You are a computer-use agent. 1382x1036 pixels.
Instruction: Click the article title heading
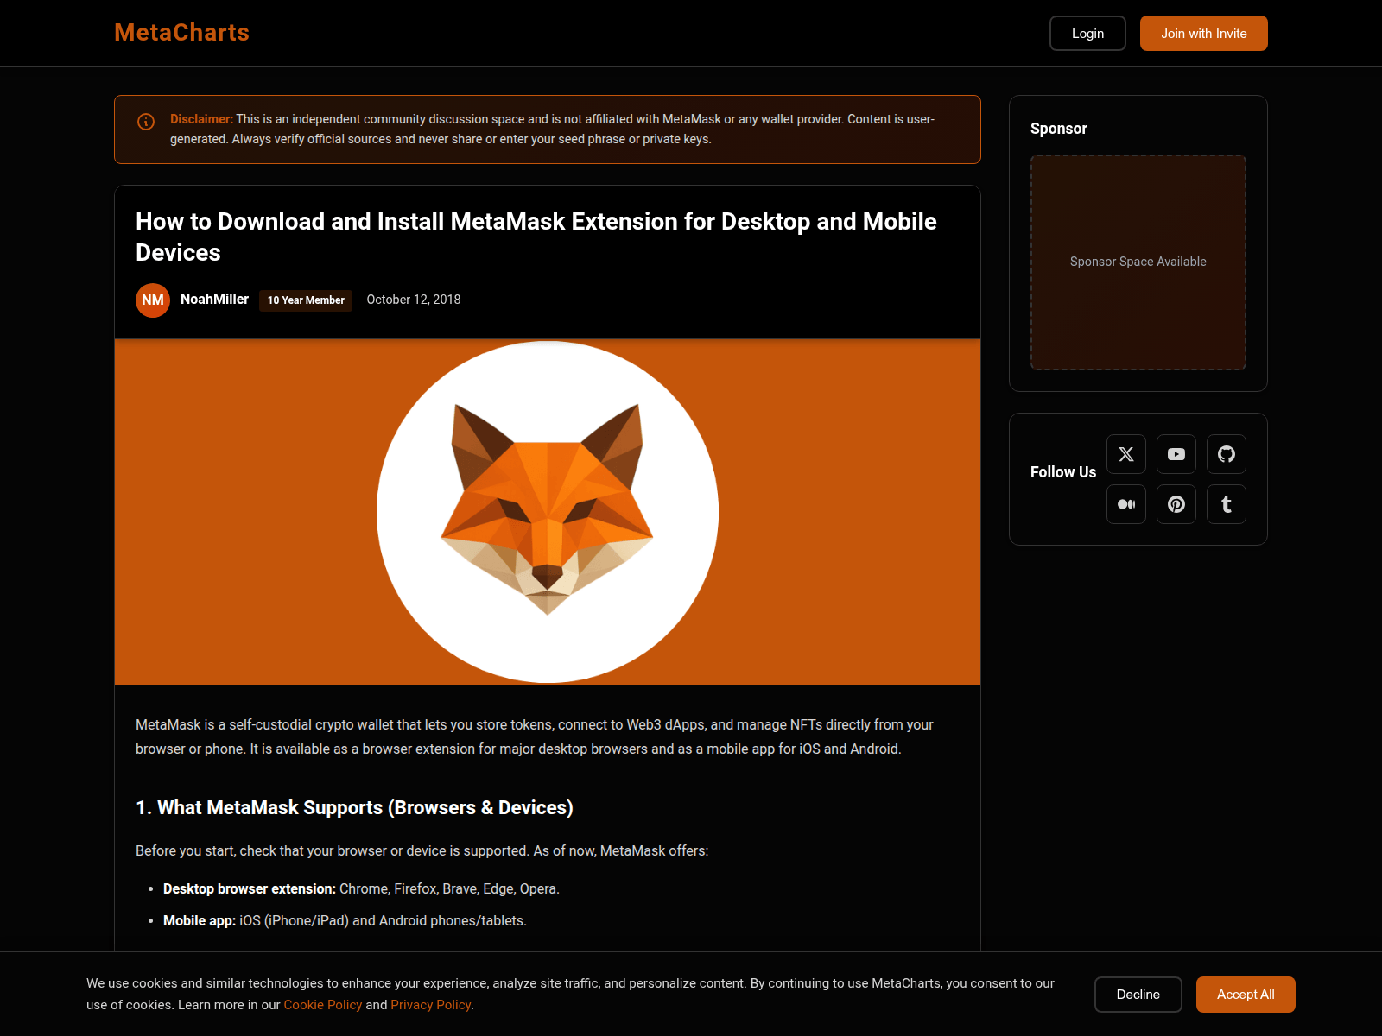click(x=536, y=237)
